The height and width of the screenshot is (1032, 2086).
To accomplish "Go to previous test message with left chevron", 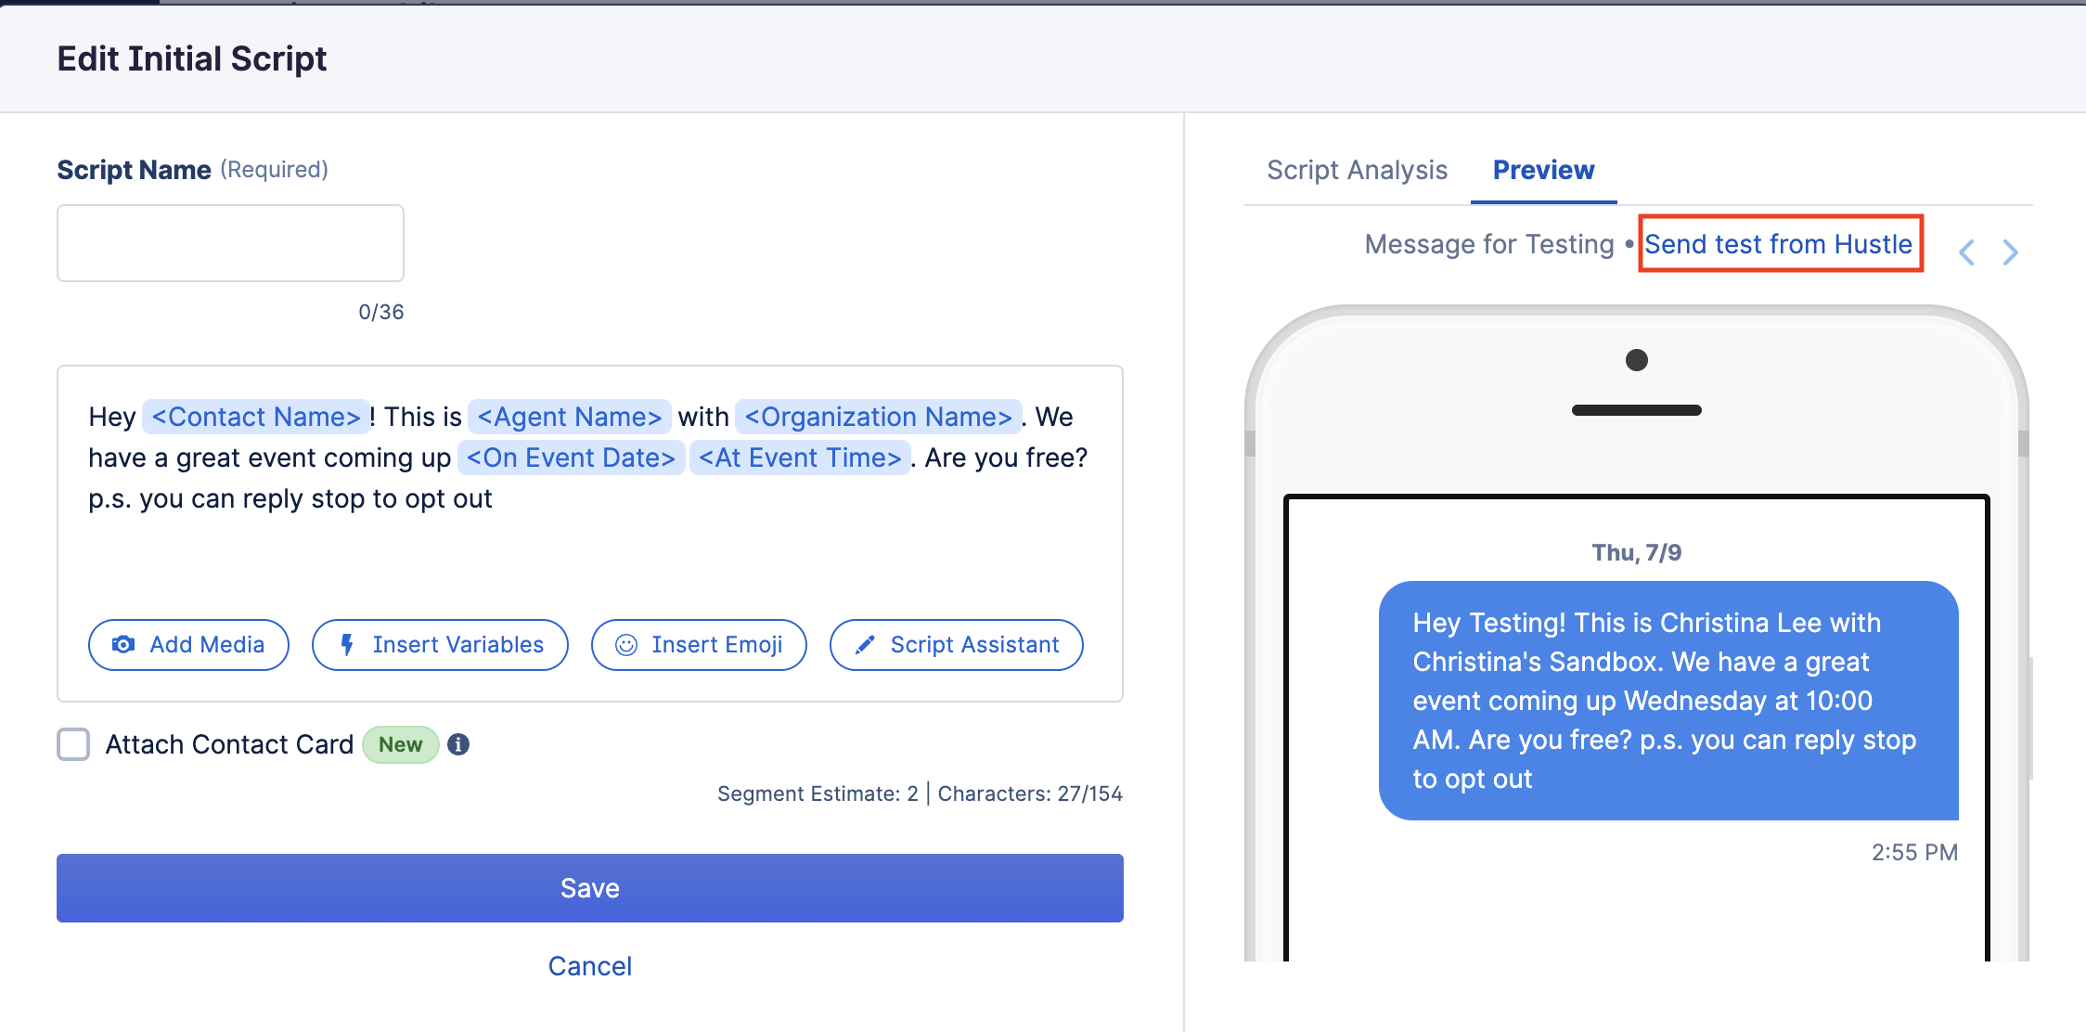I will [1966, 252].
